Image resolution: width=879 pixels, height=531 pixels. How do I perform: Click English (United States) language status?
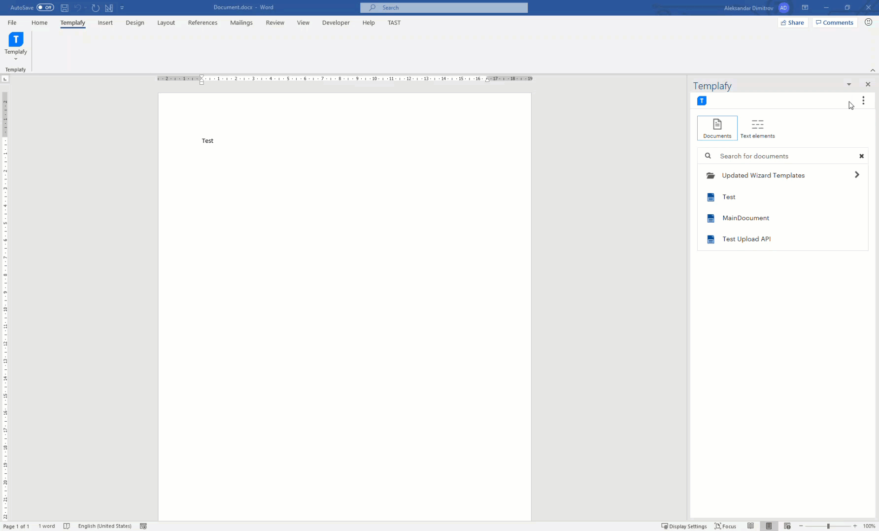coord(104,526)
